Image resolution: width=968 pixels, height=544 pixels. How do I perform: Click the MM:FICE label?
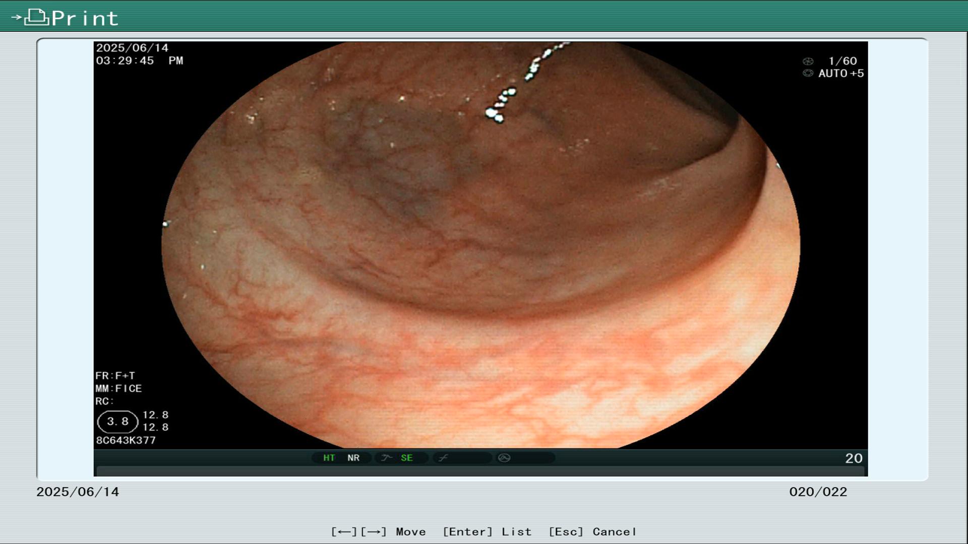(x=118, y=388)
